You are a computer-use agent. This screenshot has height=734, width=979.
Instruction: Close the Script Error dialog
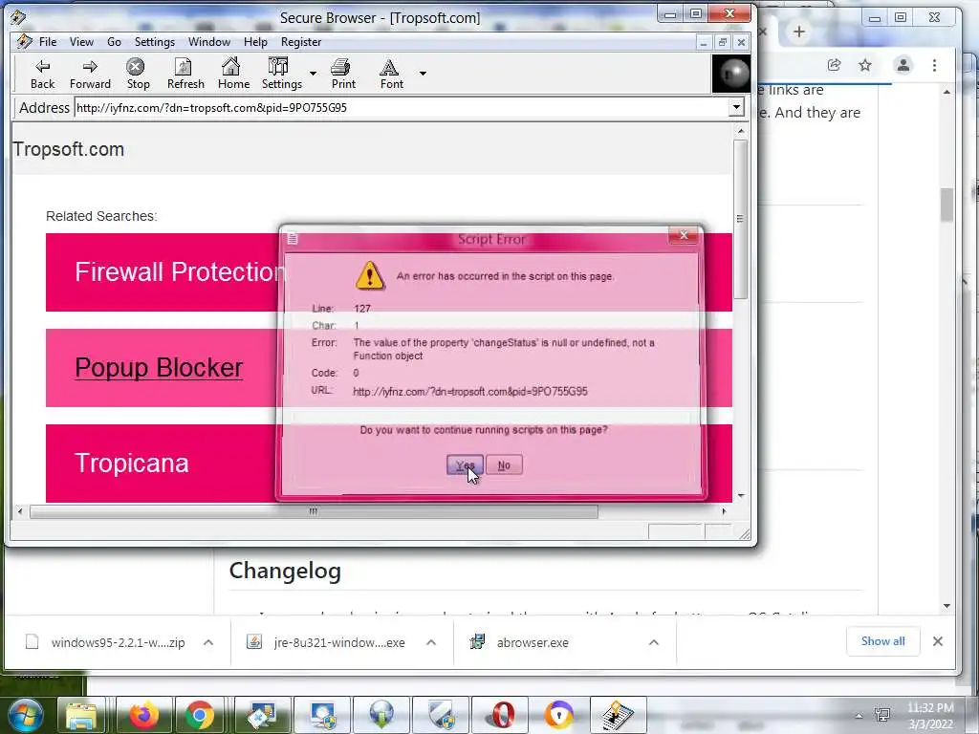pyautogui.click(x=683, y=235)
